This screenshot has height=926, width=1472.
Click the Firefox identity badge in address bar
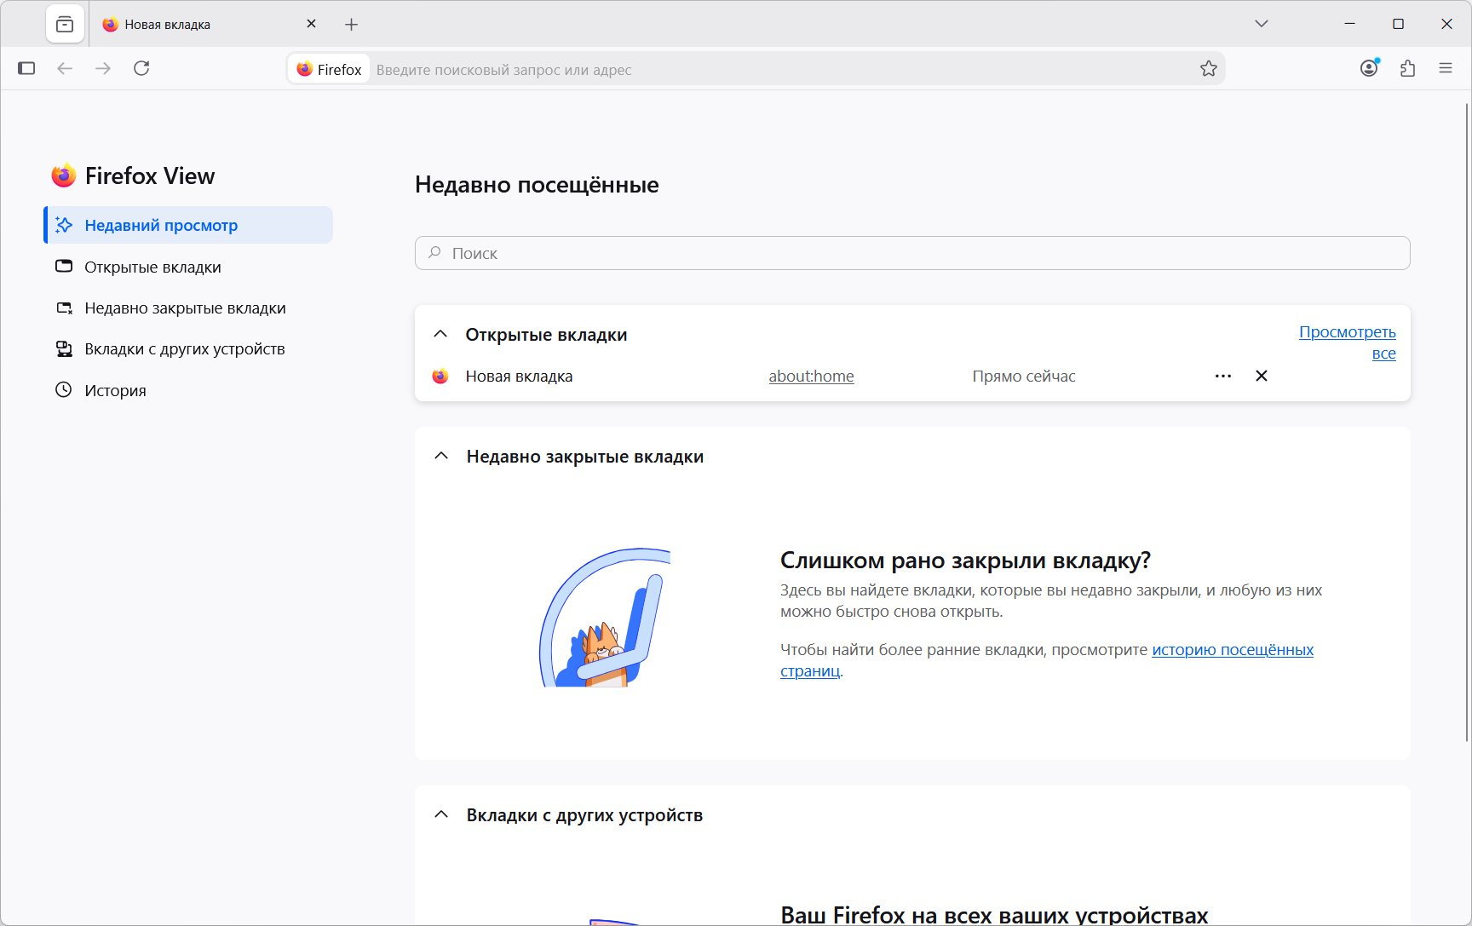(x=329, y=69)
